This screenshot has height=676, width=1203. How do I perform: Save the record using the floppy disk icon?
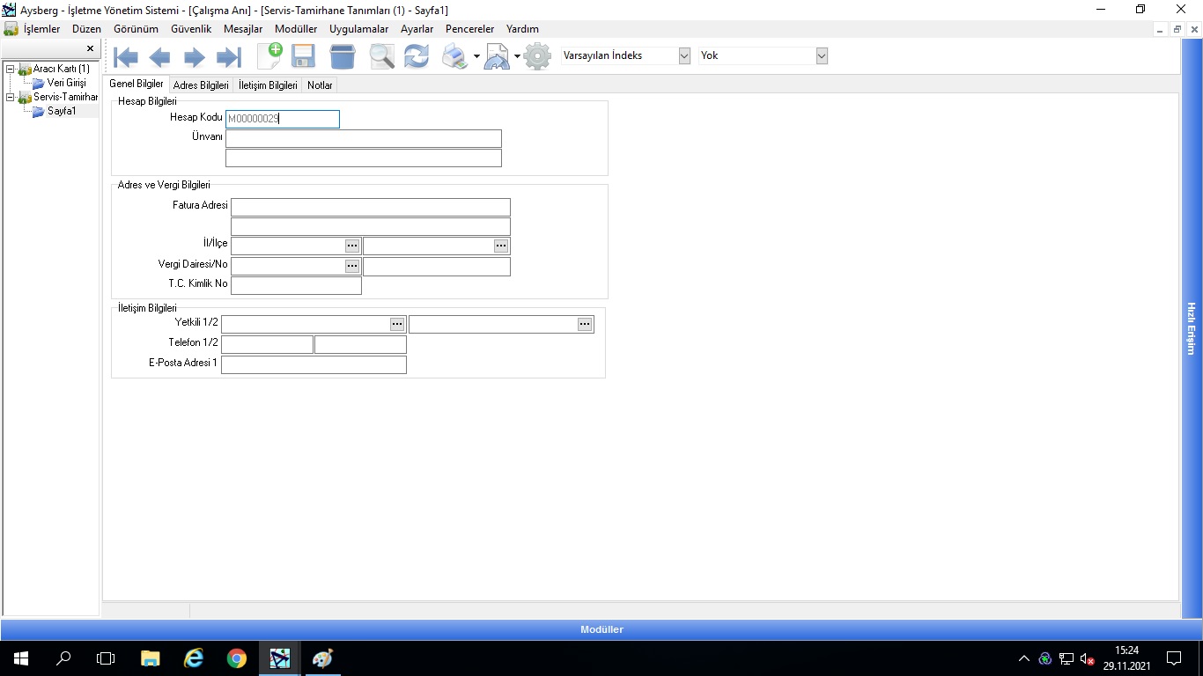(x=304, y=56)
